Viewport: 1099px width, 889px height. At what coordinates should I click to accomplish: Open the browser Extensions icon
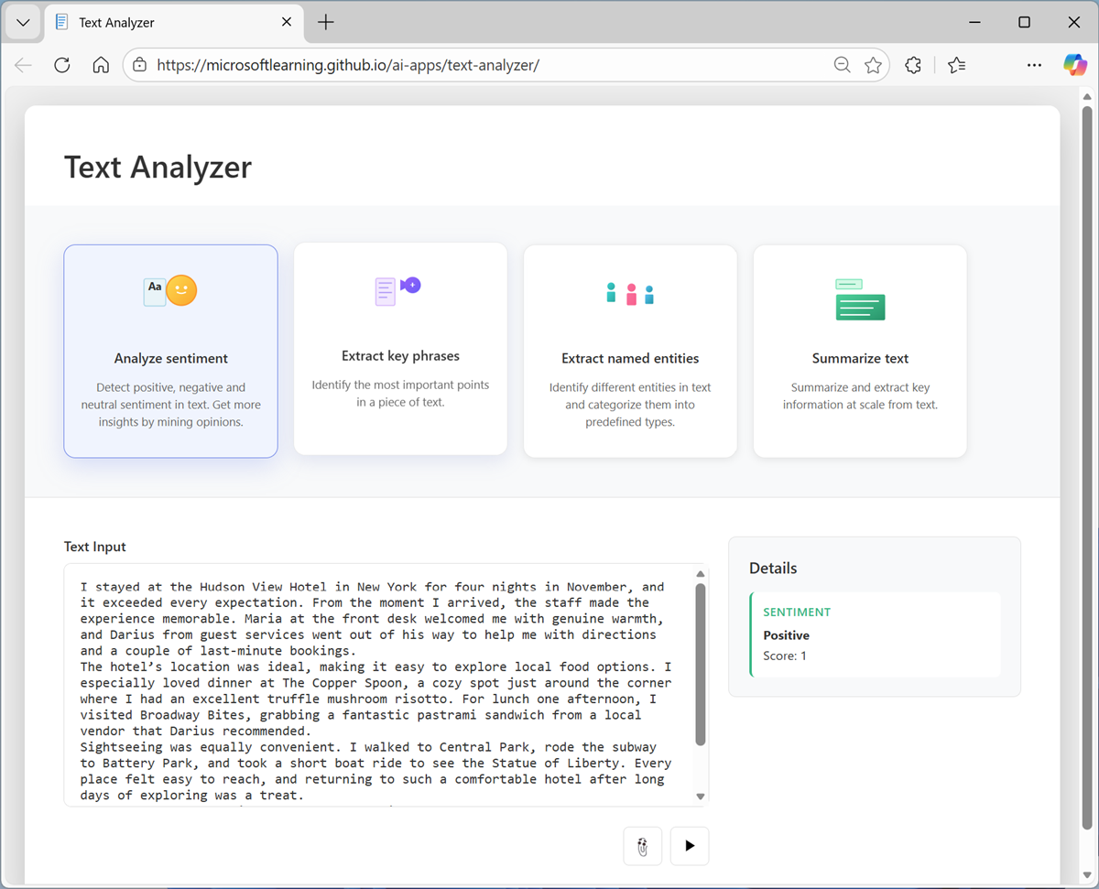(x=912, y=64)
